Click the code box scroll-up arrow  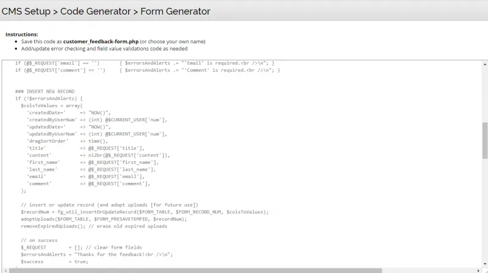tap(484, 63)
